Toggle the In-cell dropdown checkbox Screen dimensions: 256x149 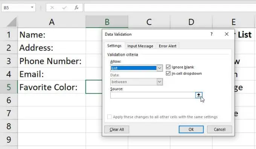tap(168, 73)
